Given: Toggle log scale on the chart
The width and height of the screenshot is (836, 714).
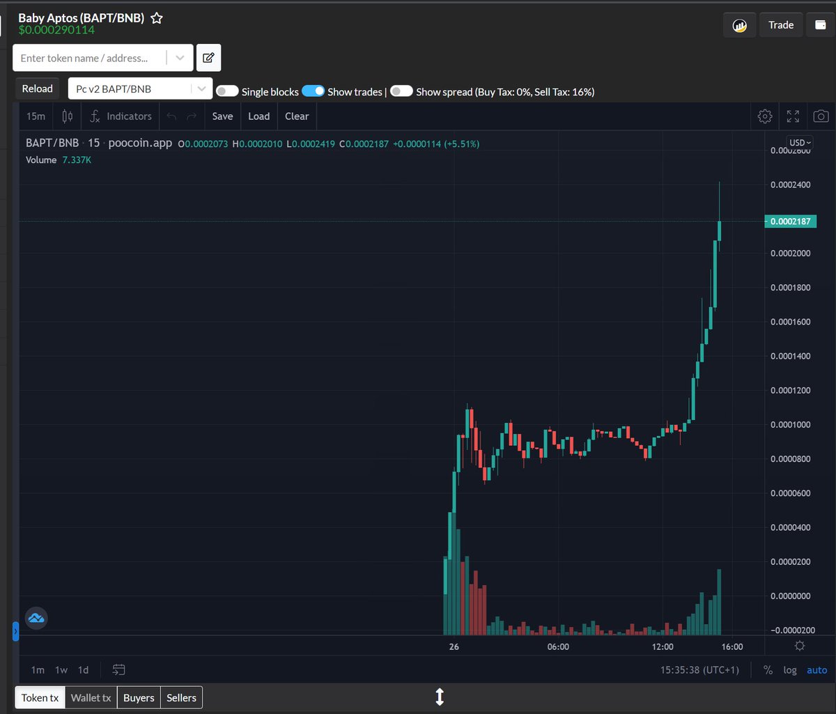Looking at the screenshot, I should (x=790, y=670).
